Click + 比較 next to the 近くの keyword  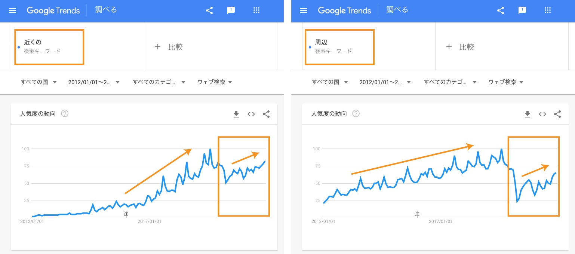tap(169, 47)
